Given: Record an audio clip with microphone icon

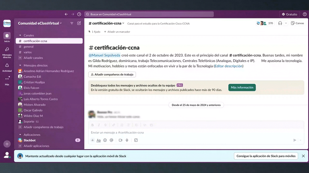Looking at the screenshot, I should (127, 140).
